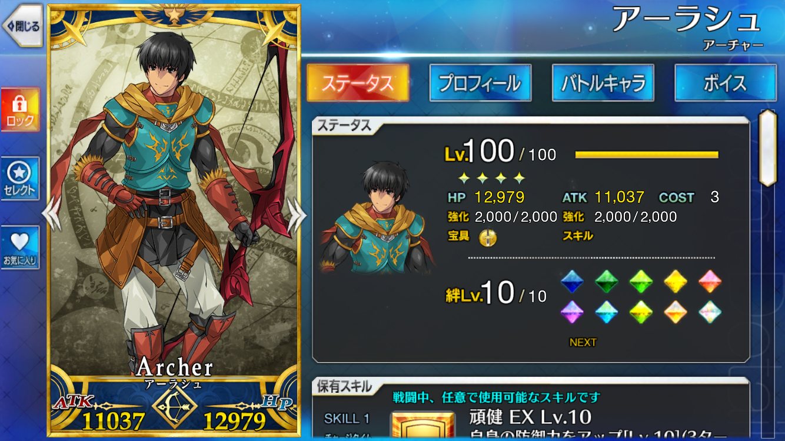
Task: Select the purple bond crystal icon
Action: 571,312
